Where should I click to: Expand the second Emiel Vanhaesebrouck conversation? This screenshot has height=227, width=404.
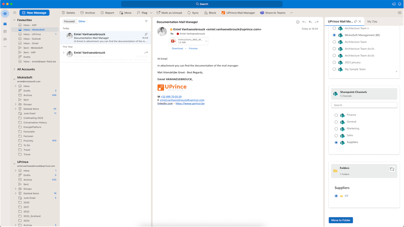(64, 53)
